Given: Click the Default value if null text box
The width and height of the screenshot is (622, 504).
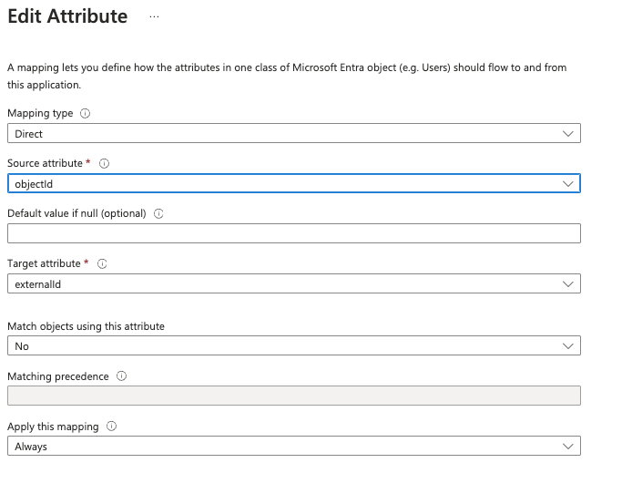Looking at the screenshot, I should point(293,233).
